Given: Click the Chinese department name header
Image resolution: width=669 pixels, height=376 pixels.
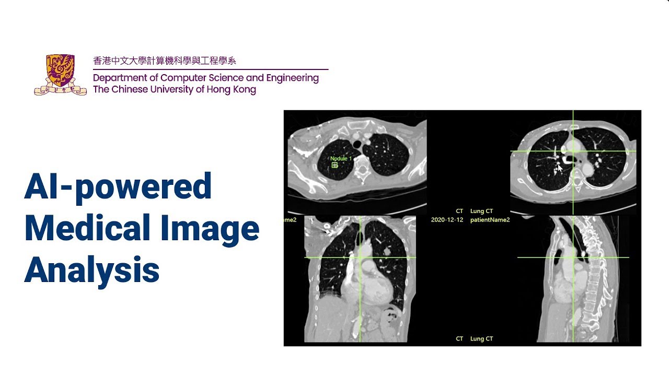Looking at the screenshot, I should (x=165, y=61).
